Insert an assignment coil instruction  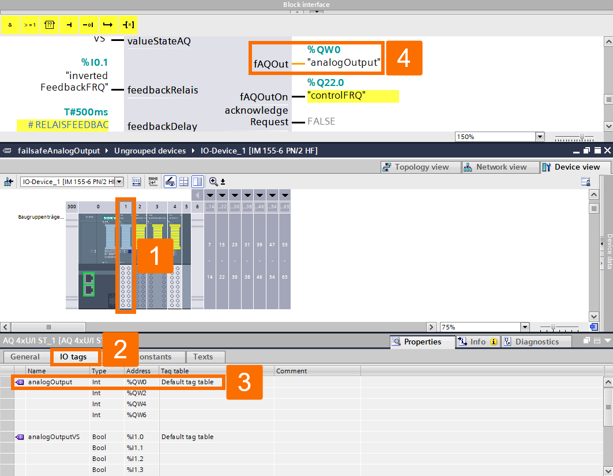(x=128, y=25)
